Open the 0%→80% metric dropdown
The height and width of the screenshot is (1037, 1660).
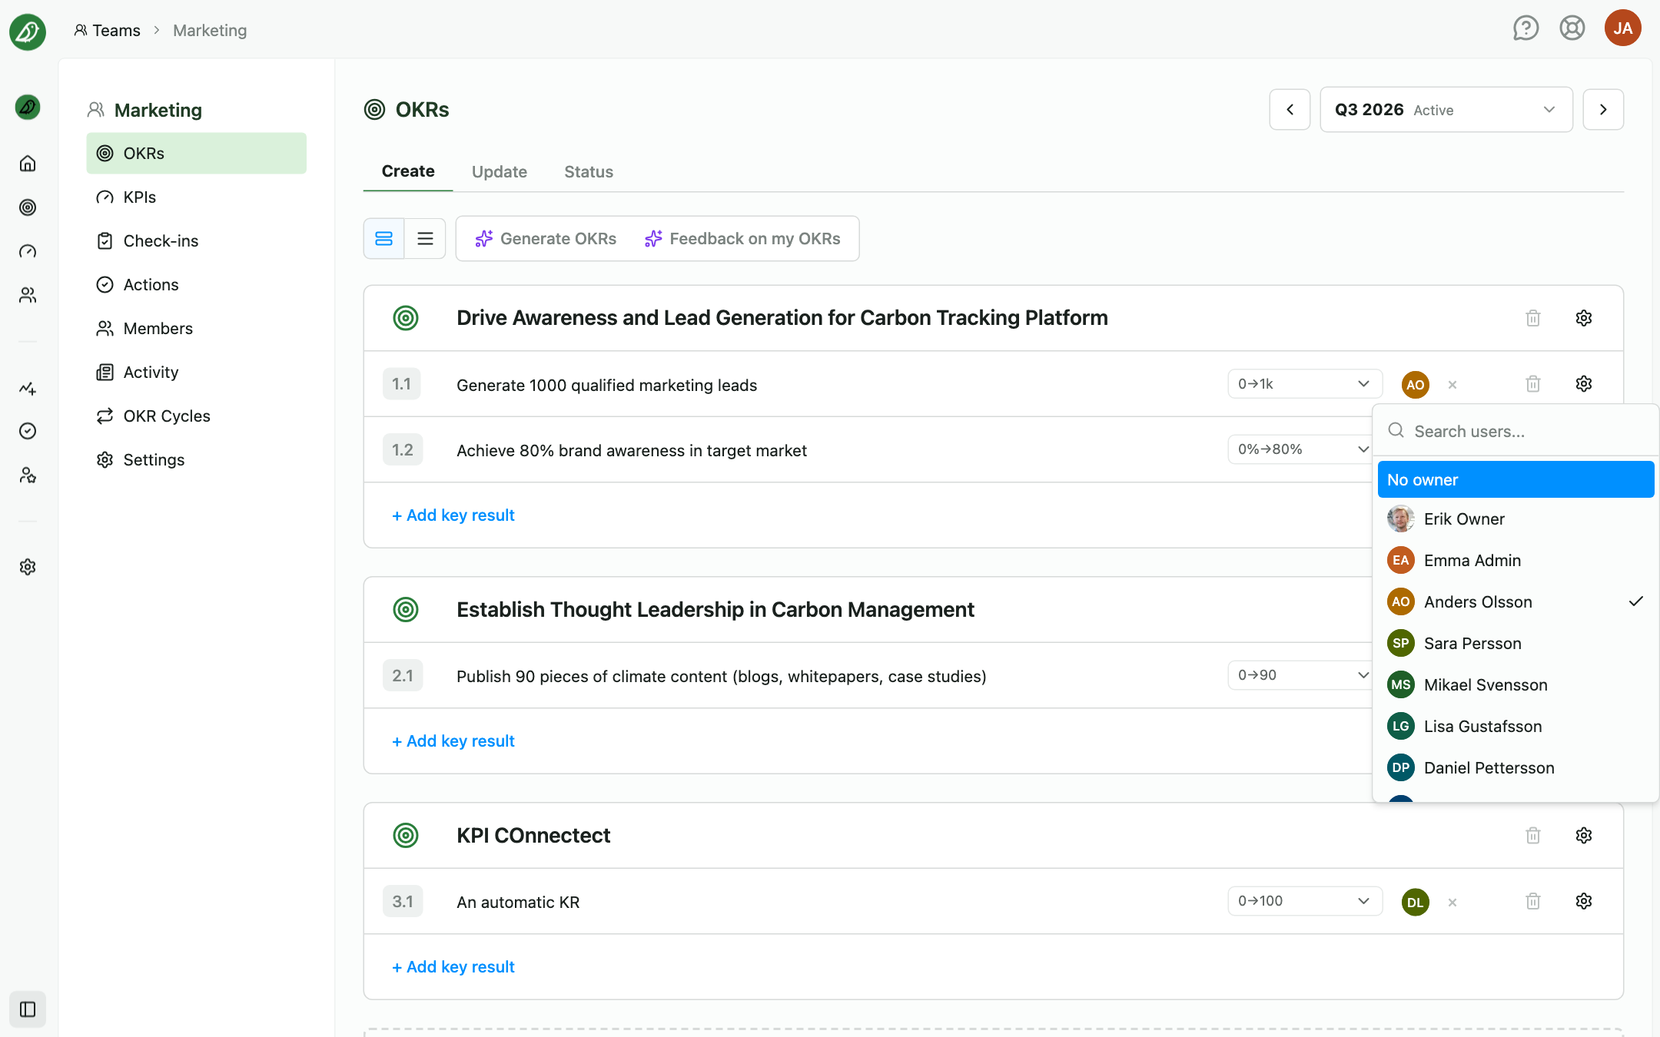pyautogui.click(x=1300, y=449)
